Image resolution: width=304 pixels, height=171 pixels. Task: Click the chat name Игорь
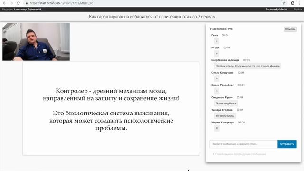pos(215,47)
